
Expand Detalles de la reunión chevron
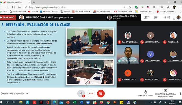[27, 93]
